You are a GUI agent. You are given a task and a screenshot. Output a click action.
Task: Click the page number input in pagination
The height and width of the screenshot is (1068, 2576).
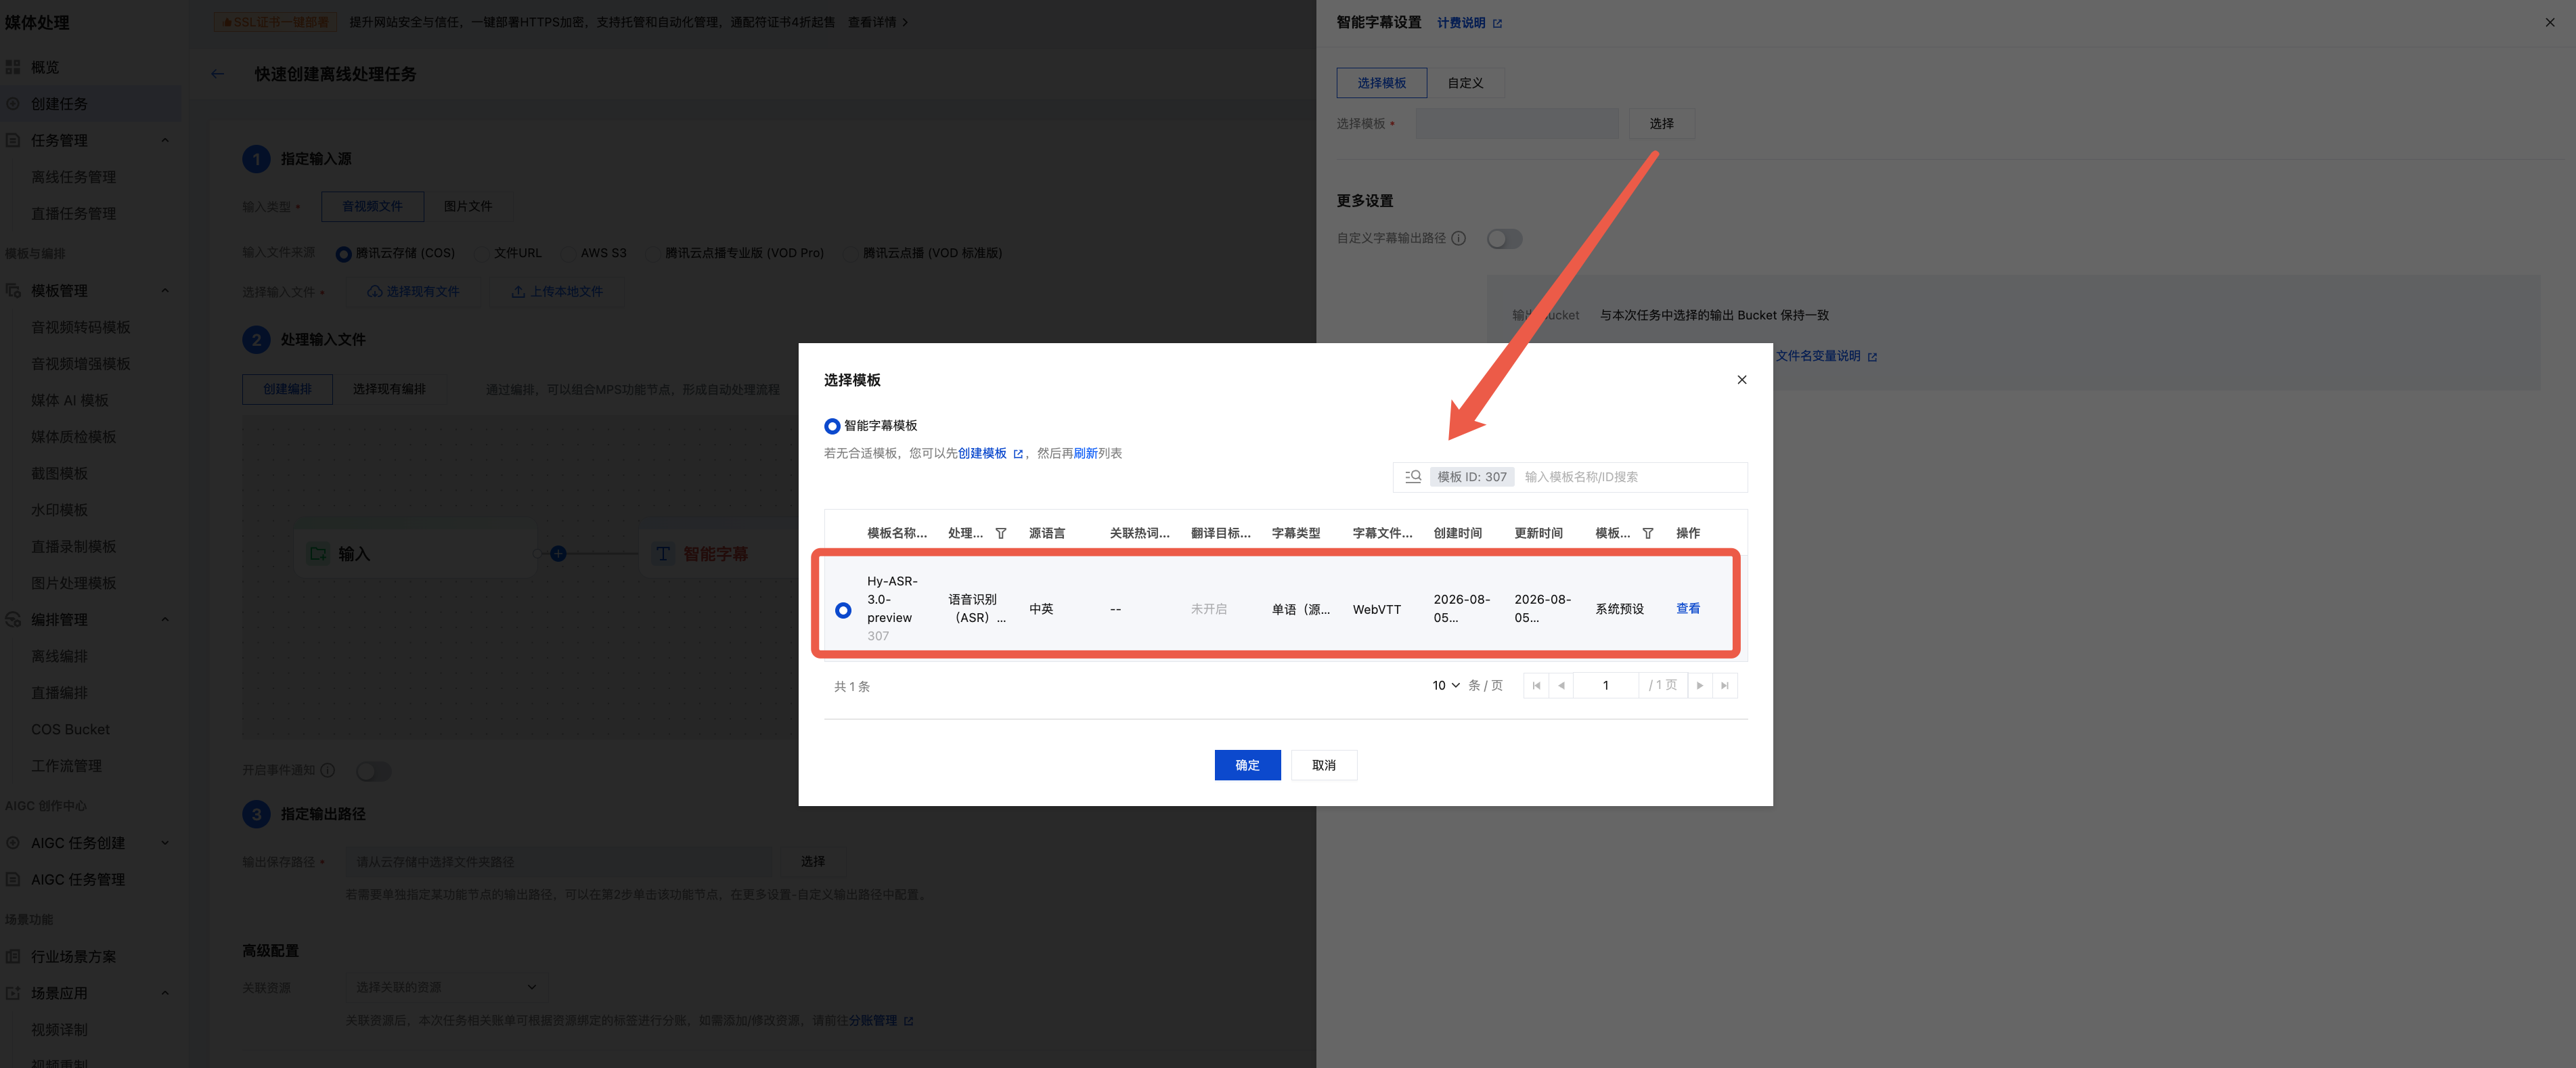pos(1606,686)
